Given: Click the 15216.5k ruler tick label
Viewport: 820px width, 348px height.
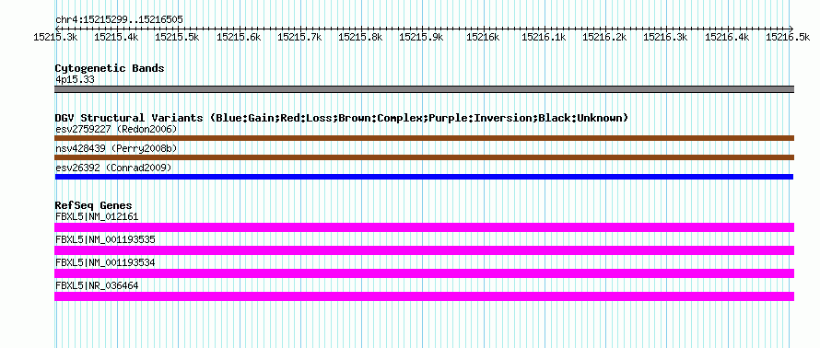Looking at the screenshot, I should click(x=788, y=37).
